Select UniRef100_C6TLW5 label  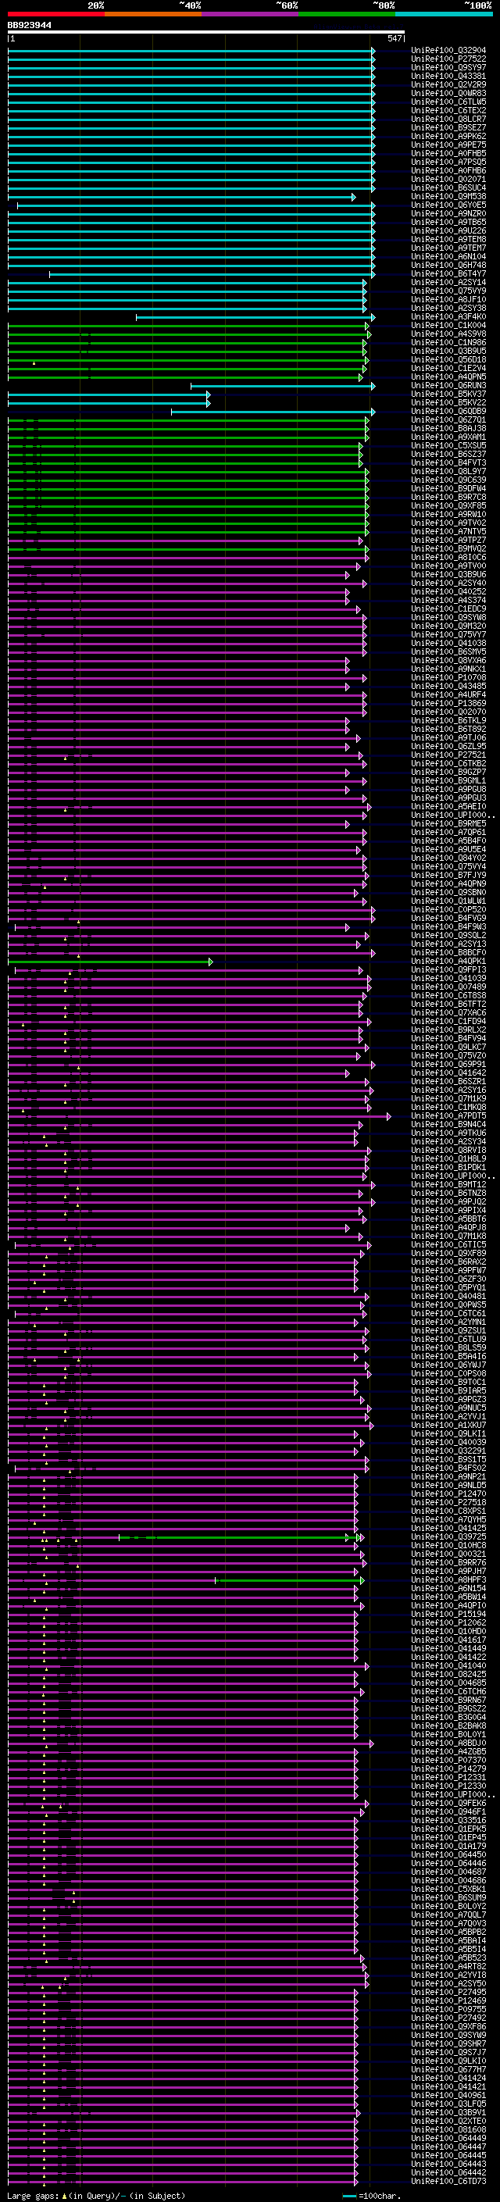[448, 102]
